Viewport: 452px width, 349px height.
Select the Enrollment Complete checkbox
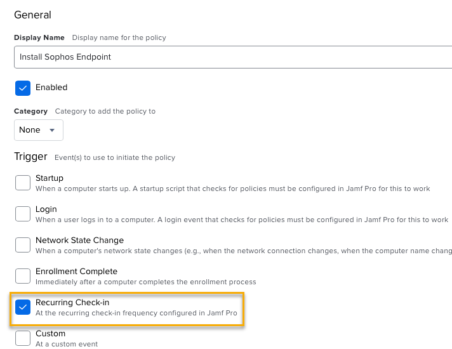[23, 276]
